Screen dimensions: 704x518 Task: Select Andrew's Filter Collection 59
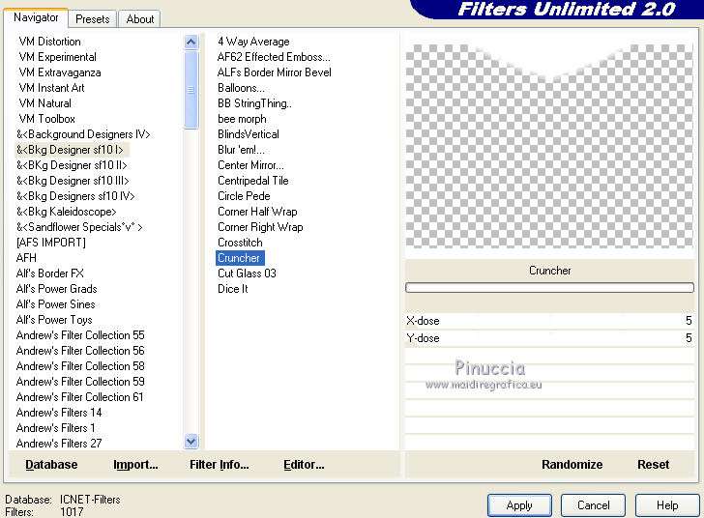pyautogui.click(x=80, y=382)
